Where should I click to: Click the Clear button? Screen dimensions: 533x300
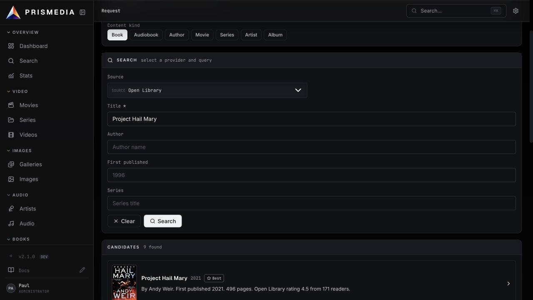tap(124, 221)
